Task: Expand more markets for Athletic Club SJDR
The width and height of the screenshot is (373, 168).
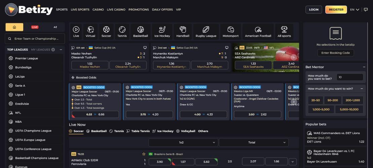Action: [x=293, y=162]
